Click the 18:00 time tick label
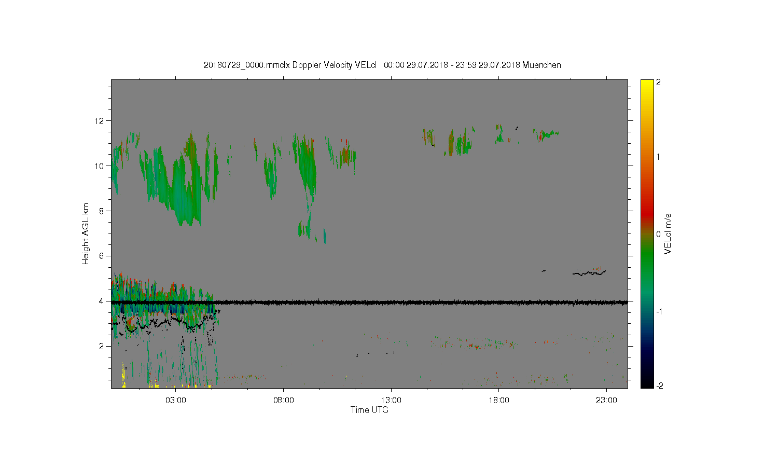 (499, 401)
